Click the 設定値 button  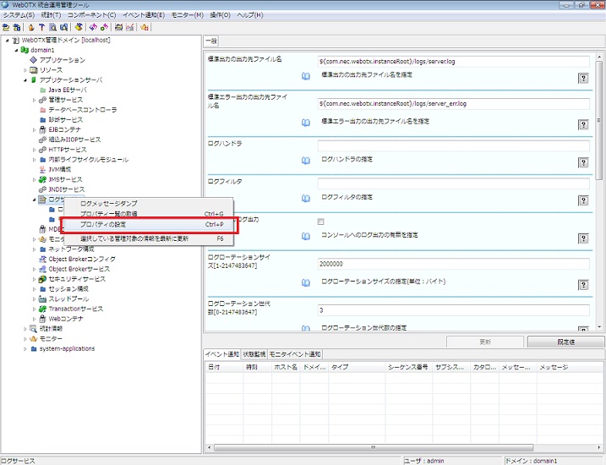tap(565, 342)
